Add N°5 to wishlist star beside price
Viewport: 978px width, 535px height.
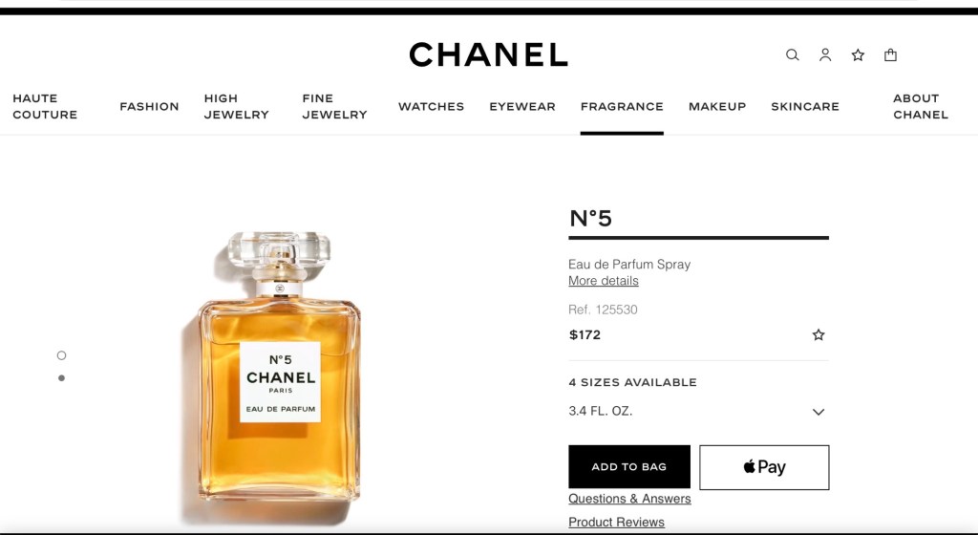819,334
